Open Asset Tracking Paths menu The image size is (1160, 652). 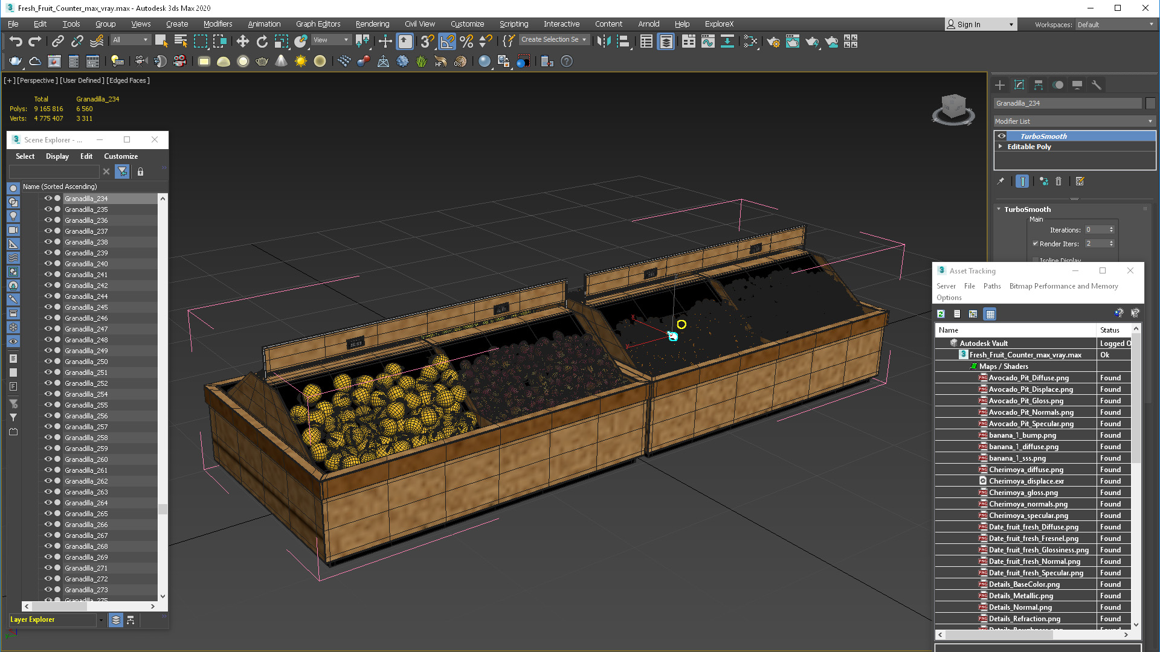point(992,286)
